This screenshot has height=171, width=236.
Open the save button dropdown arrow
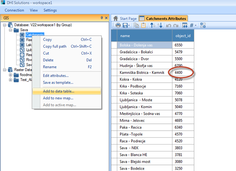coord(129,25)
